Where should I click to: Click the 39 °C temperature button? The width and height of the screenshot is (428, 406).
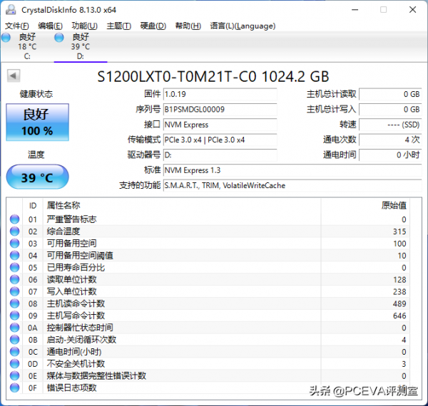pyautogui.click(x=37, y=177)
